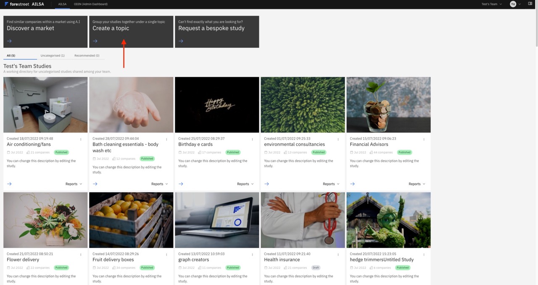Click the graph creators laptop thumbnail
The width and height of the screenshot is (538, 285).
pyautogui.click(x=217, y=220)
